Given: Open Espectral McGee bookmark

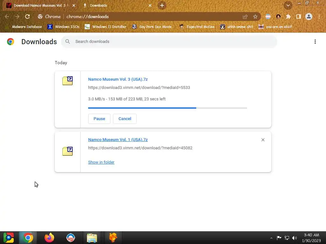Looking at the screenshot, I should 197,27.
